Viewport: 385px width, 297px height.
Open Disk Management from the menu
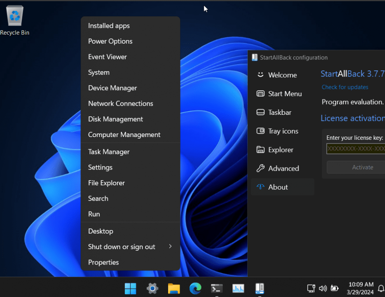point(115,119)
